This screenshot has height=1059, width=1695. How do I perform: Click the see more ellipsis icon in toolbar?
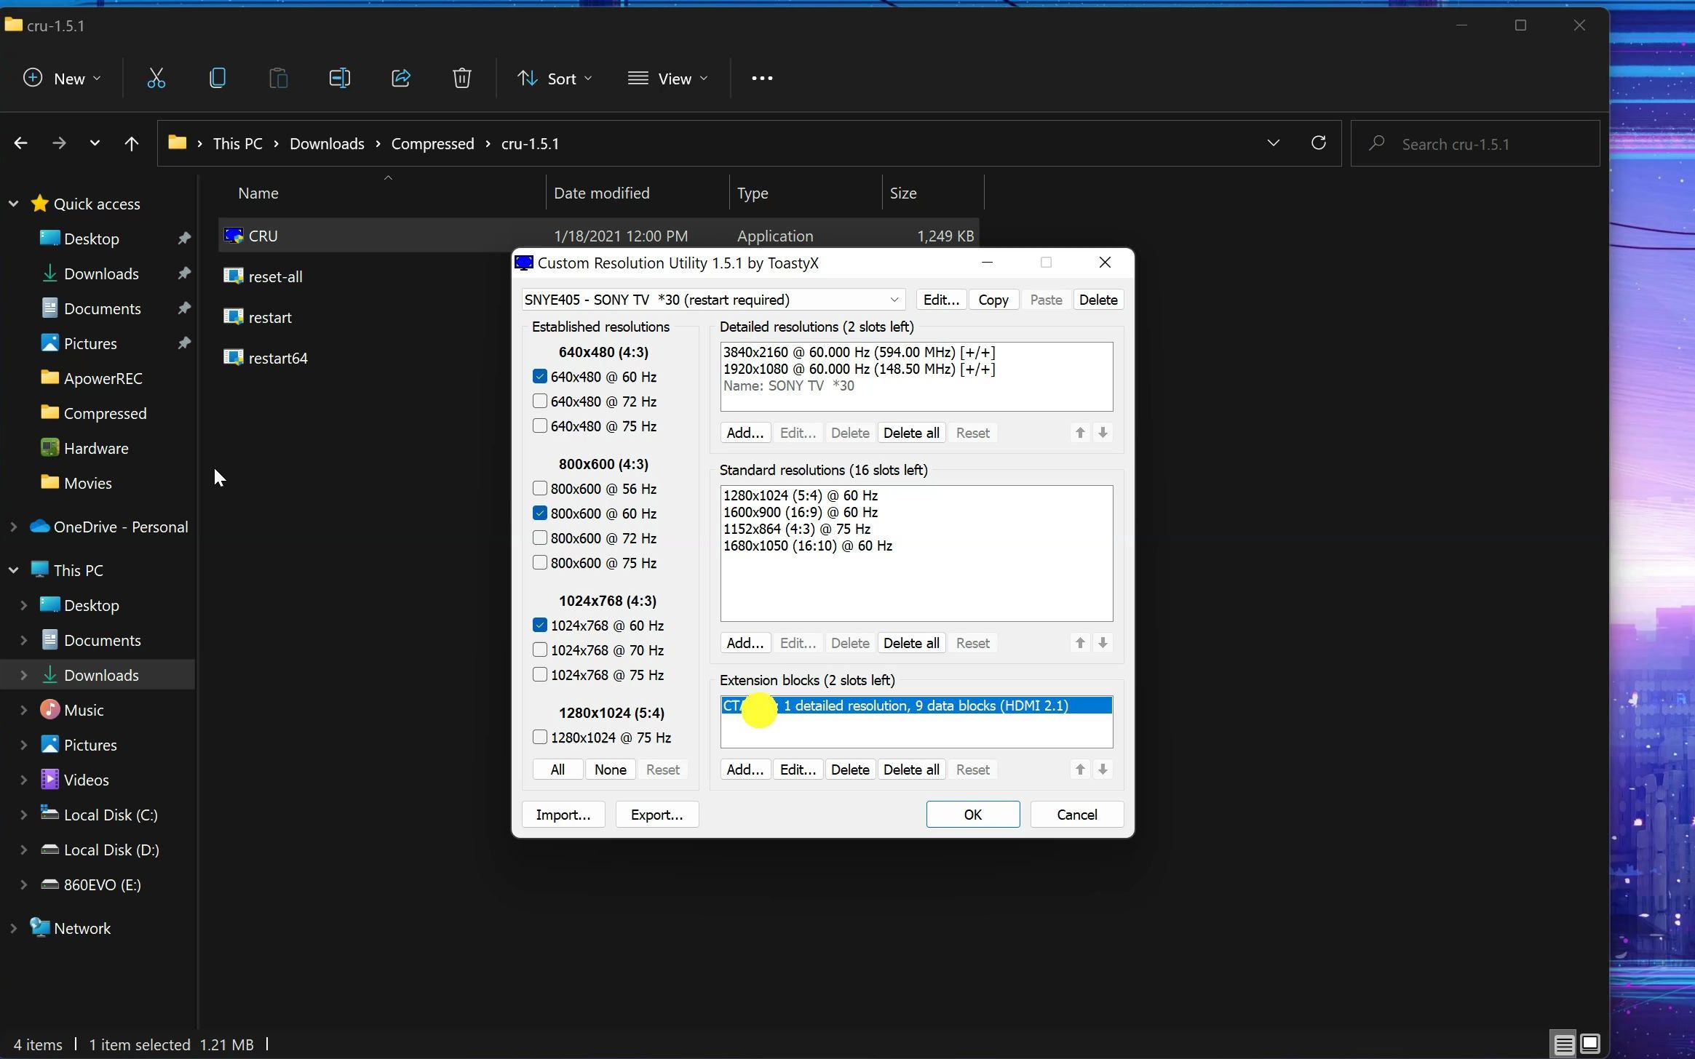click(x=761, y=78)
